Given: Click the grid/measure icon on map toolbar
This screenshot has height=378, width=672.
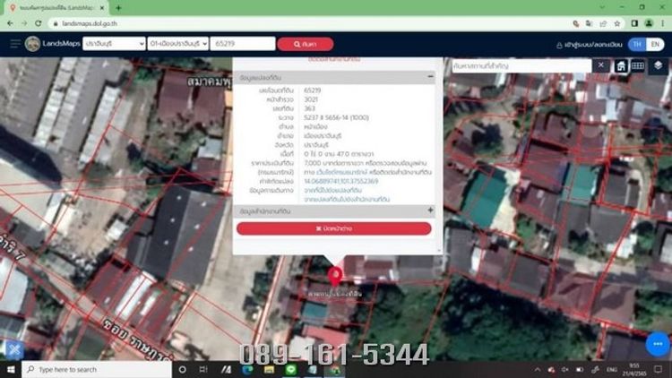Looking at the screenshot, I should click(637, 66).
